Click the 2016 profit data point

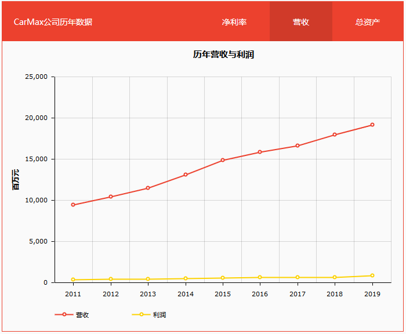(260, 278)
